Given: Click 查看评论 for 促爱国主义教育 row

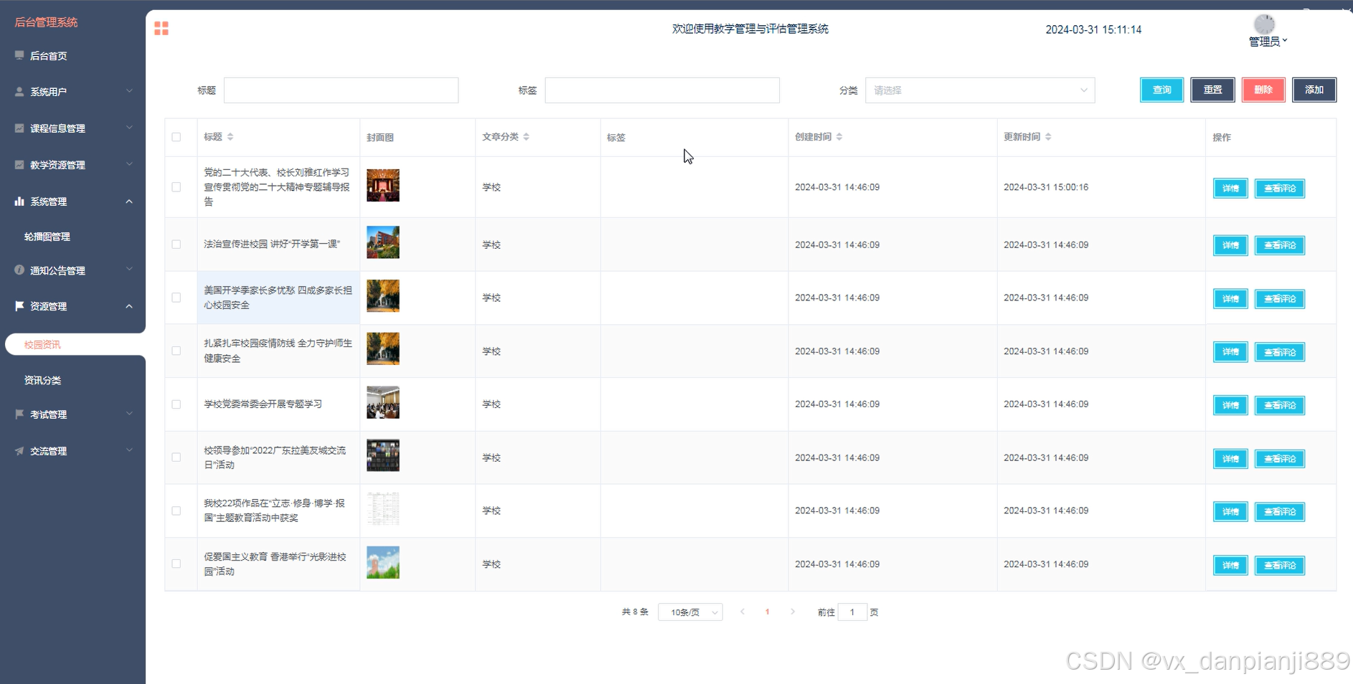Looking at the screenshot, I should [x=1280, y=565].
